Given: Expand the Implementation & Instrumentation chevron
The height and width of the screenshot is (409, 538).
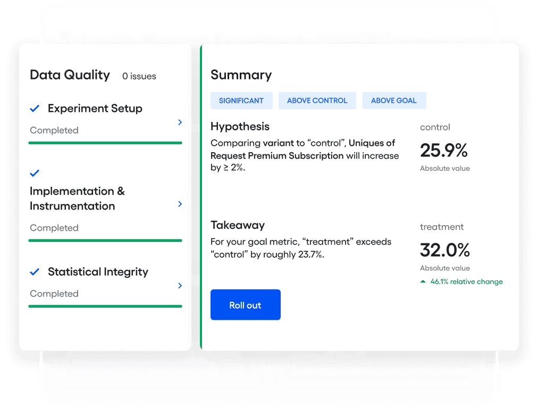Looking at the screenshot, I should coord(180,204).
